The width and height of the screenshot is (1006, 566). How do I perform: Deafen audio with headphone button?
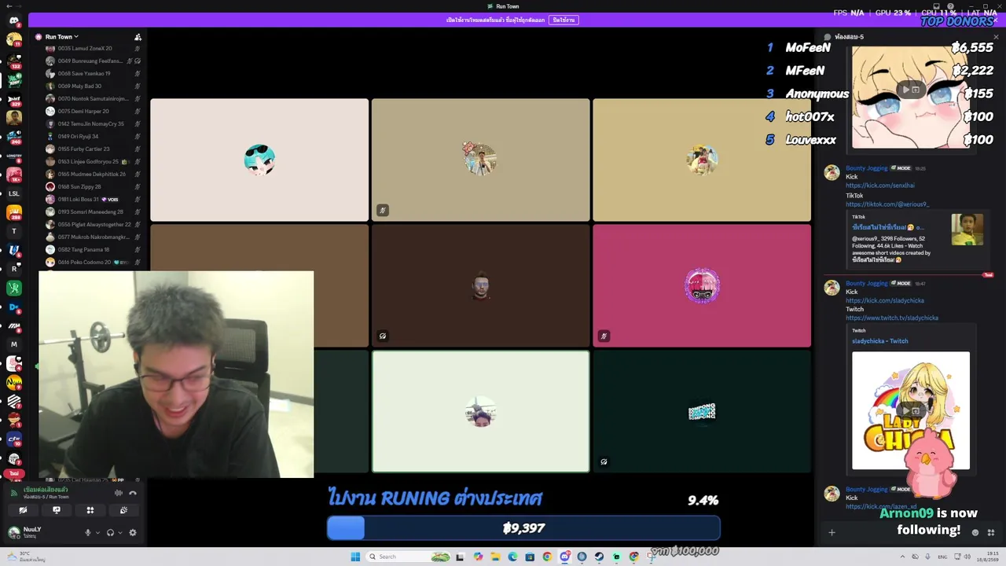coord(110,532)
